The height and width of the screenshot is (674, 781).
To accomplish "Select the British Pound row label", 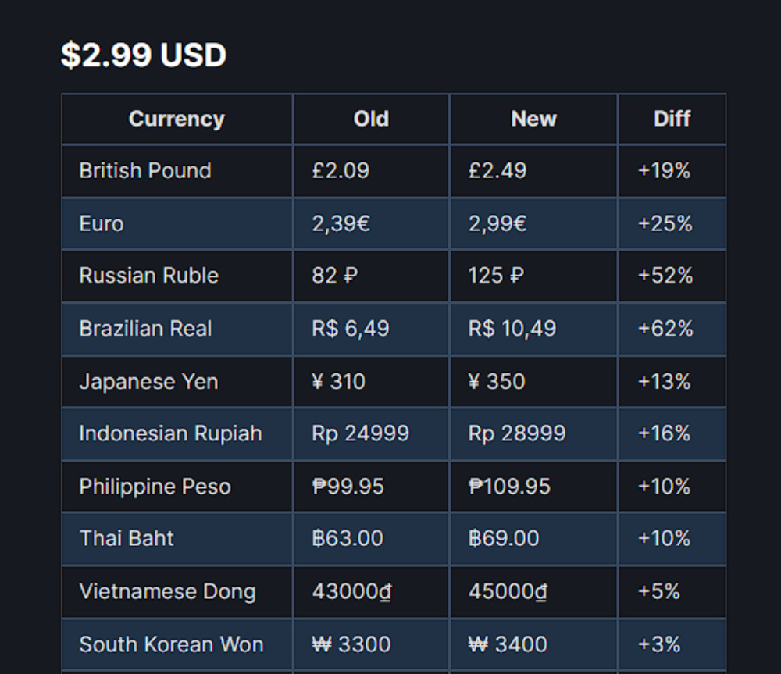I will 145,171.
